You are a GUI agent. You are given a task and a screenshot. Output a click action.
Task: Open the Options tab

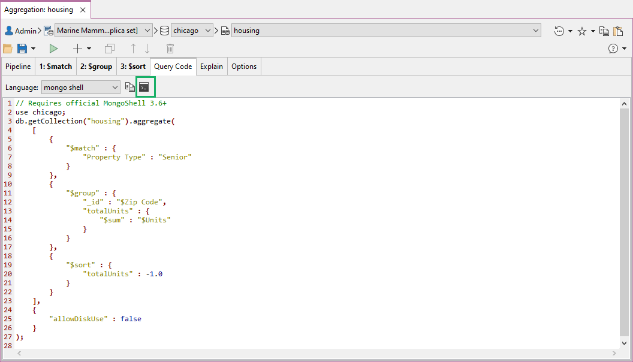coord(244,67)
